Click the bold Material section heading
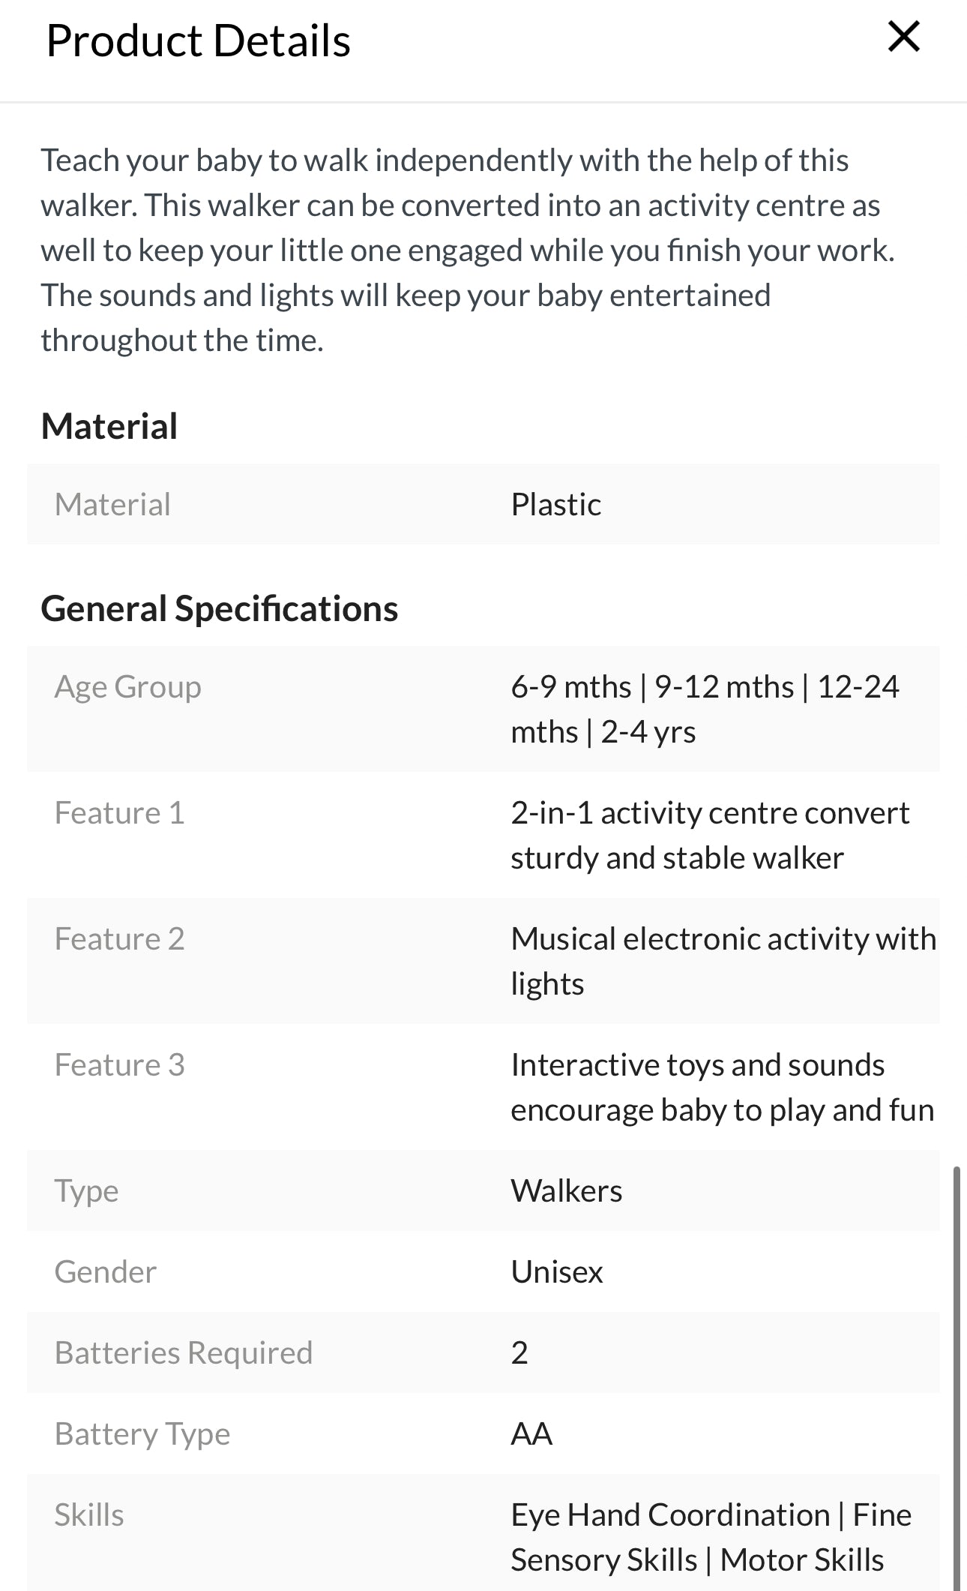Image resolution: width=967 pixels, height=1591 pixels. [109, 426]
